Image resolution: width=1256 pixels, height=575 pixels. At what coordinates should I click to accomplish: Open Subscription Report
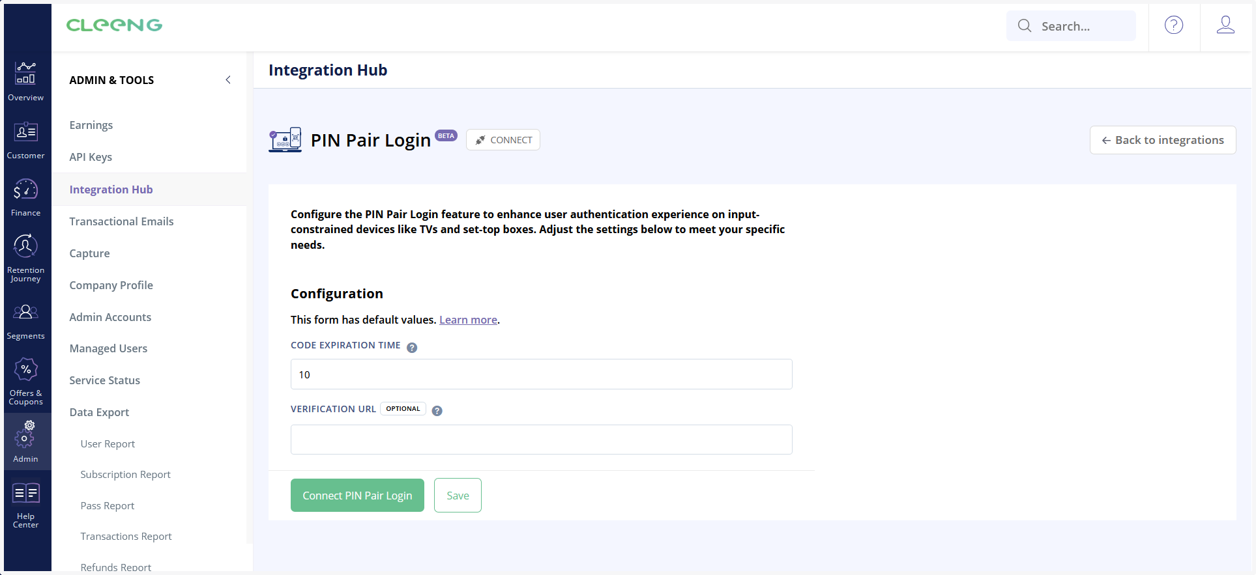tap(125, 475)
